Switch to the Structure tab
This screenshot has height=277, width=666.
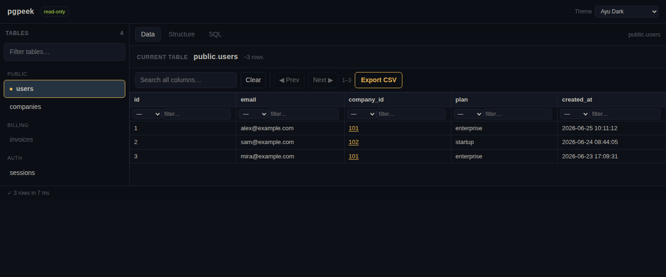click(x=182, y=34)
